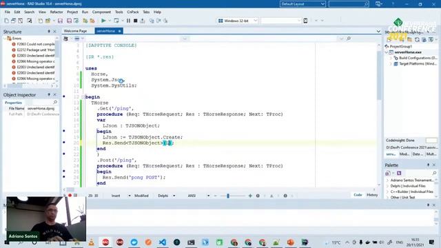Click the macro record red button
This screenshot has height=248, width=441.
click(70, 196)
